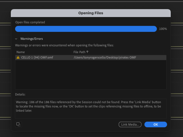Click the Open files completed status text
The height and width of the screenshot is (137, 183).
pyautogui.click(x=30, y=22)
